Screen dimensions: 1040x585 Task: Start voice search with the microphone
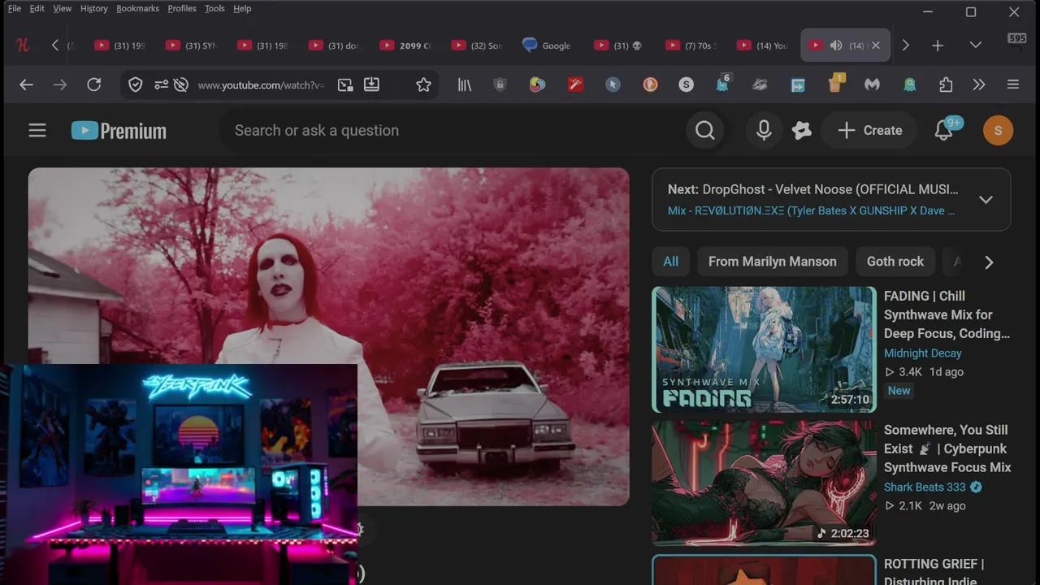pyautogui.click(x=764, y=130)
